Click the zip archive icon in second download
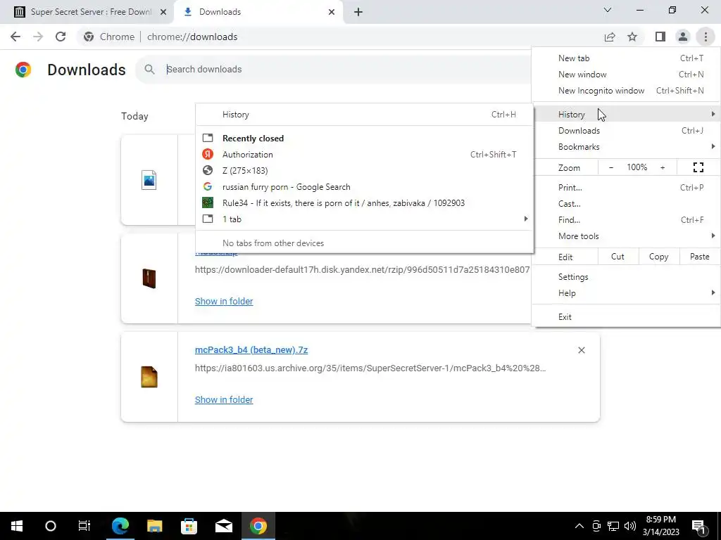721x540 pixels. click(149, 278)
